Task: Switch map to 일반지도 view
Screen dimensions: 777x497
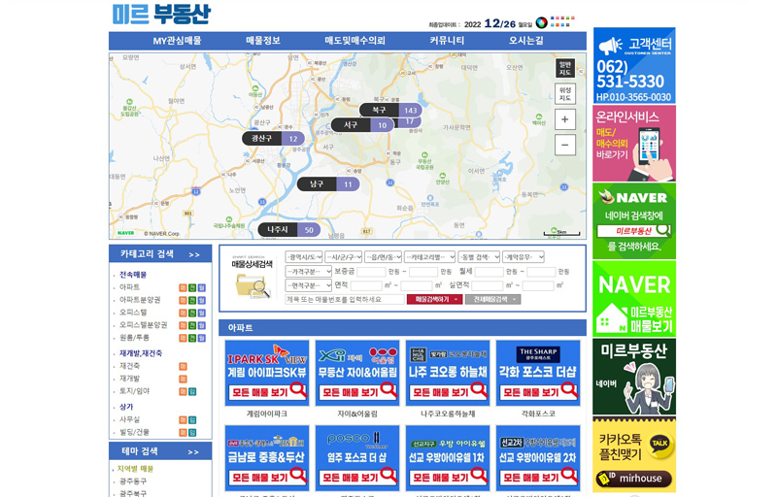Action: [x=565, y=68]
